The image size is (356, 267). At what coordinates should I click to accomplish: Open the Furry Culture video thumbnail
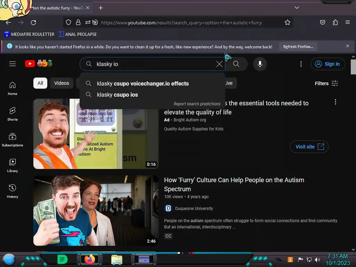[96, 210]
